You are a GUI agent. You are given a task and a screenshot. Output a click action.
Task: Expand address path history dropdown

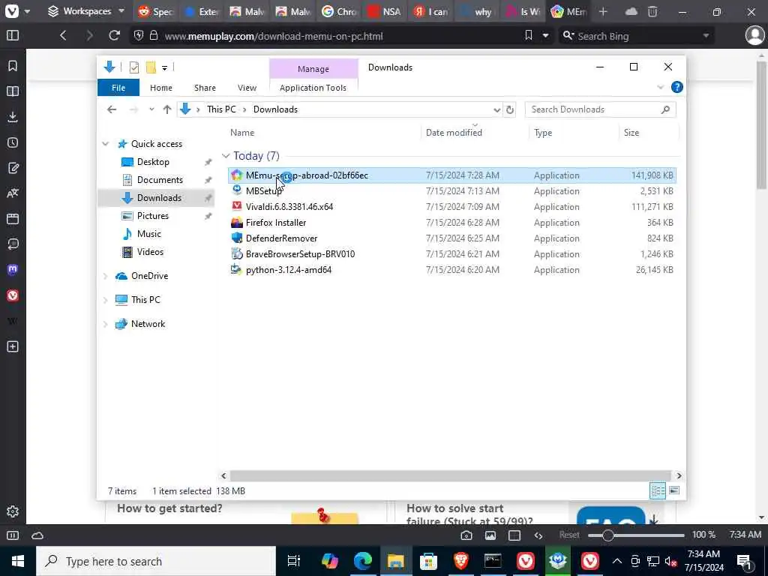point(496,109)
